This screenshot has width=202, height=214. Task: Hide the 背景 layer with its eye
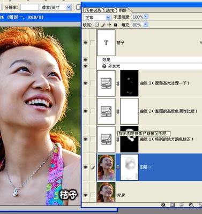click(86, 195)
